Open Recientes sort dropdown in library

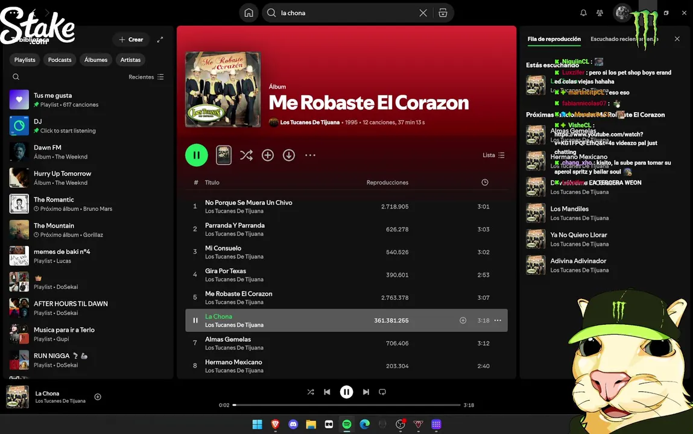click(147, 77)
